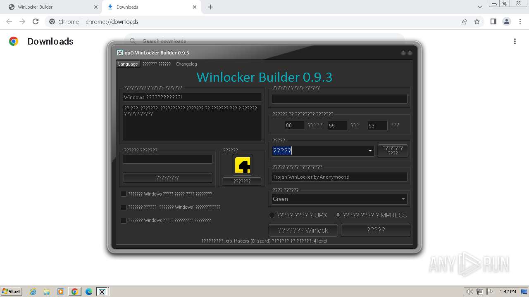Click the empty field at top right
The height and width of the screenshot is (297, 529).
pyautogui.click(x=339, y=99)
